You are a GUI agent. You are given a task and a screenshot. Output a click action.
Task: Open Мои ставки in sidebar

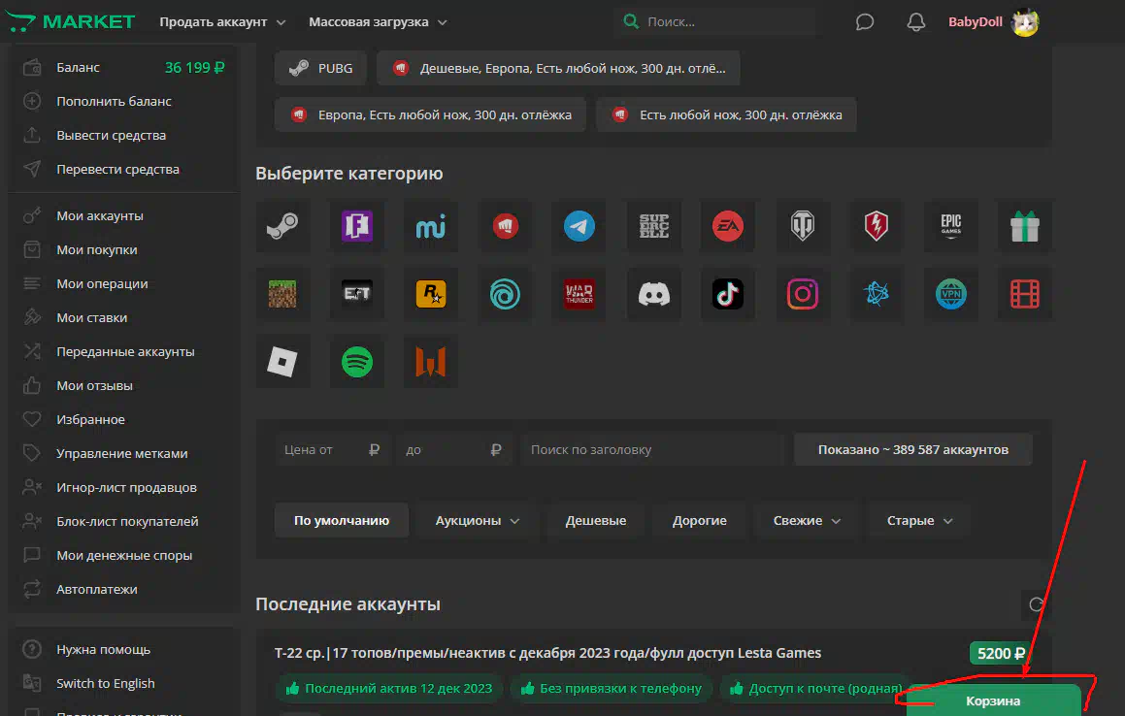(92, 318)
